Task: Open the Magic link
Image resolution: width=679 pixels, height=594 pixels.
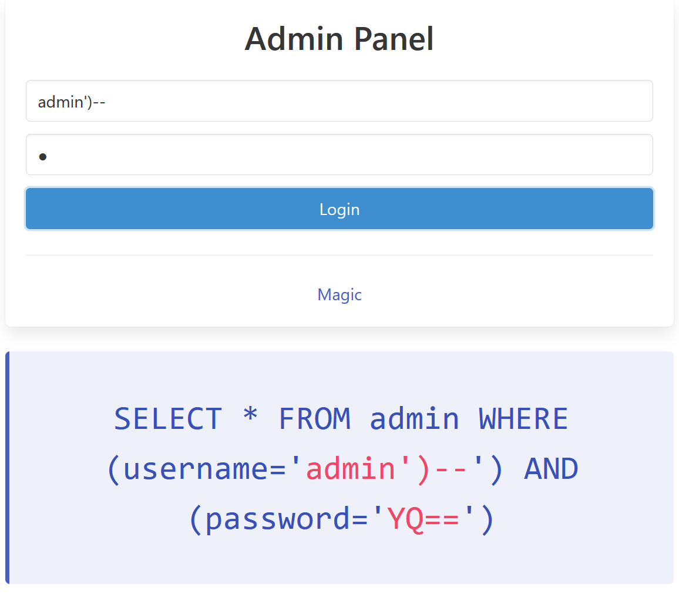Action: [339, 294]
